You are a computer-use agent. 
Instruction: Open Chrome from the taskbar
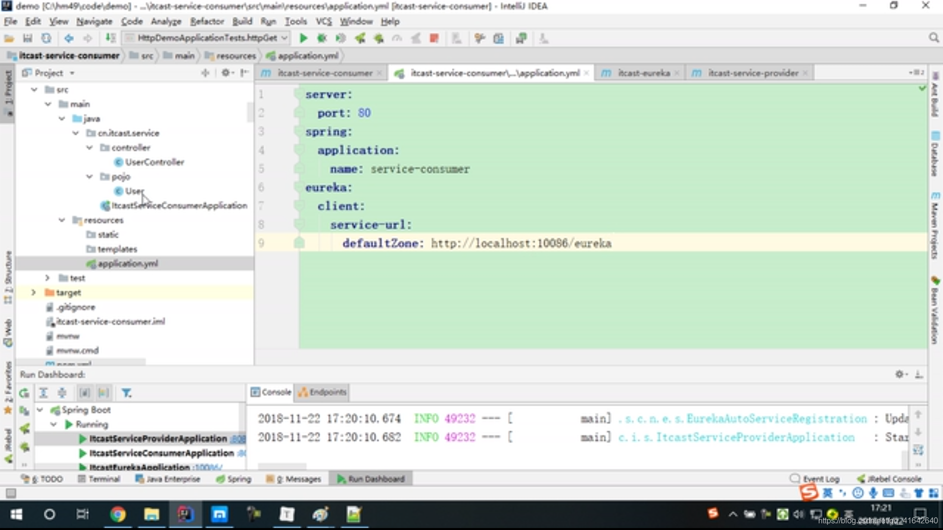[x=117, y=514]
